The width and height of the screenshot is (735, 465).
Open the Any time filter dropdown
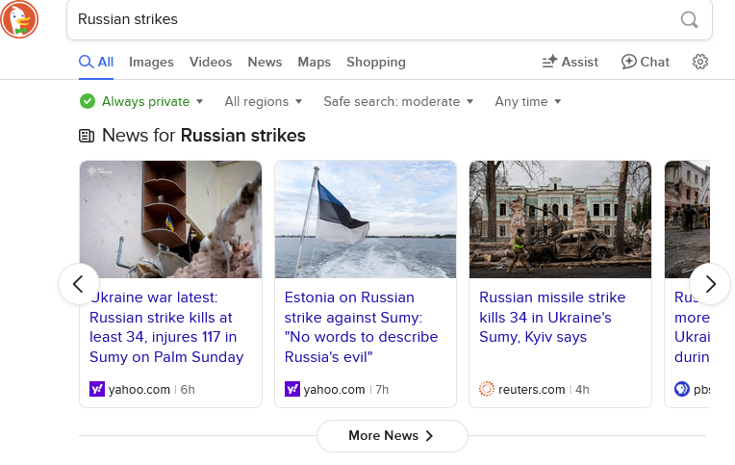coord(528,101)
